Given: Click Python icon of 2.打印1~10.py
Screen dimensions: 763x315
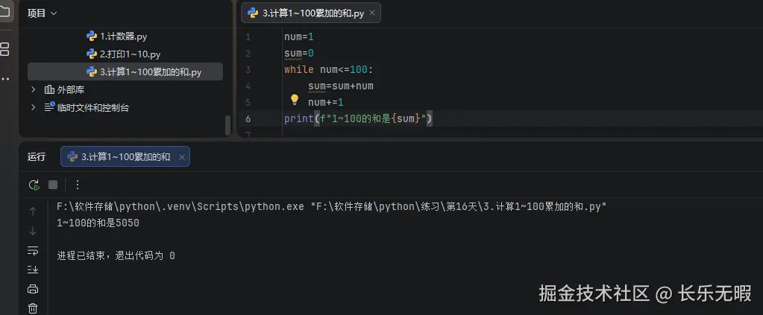Looking at the screenshot, I should pyautogui.click(x=91, y=54).
